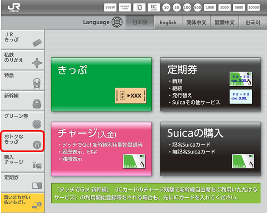Click '・発行替え' text
The width and height of the screenshot is (267, 213).
click(x=180, y=95)
